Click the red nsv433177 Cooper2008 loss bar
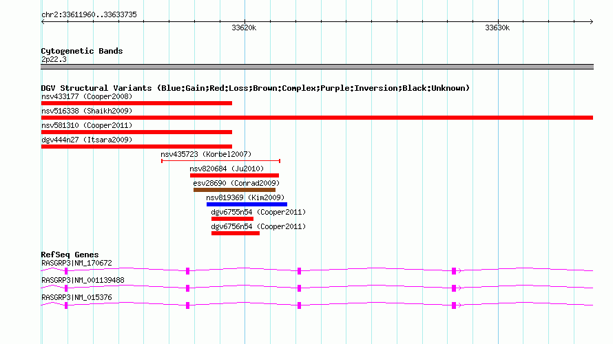The image size is (613, 344). coord(136,103)
